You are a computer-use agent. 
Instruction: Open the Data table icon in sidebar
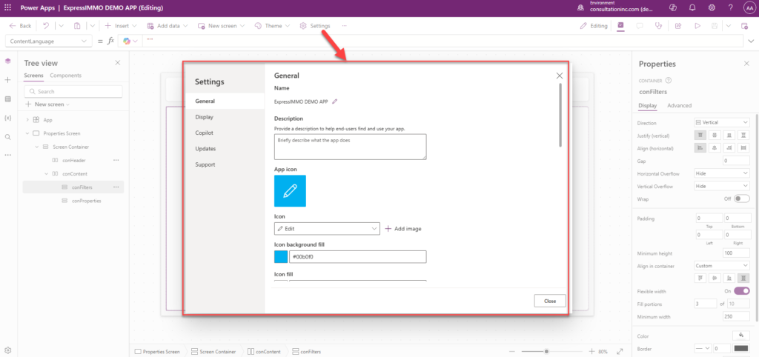pos(7,99)
